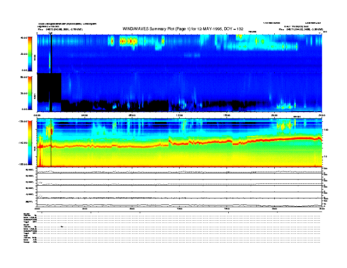Click the Cal marker label above the top spectrogram
The width and height of the screenshot is (347, 268).
coord(50,33)
